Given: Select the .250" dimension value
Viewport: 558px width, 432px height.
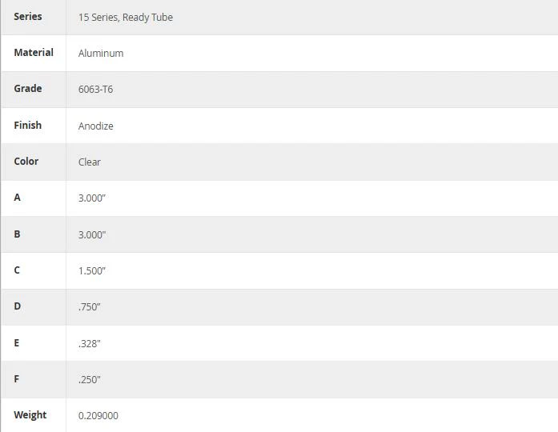Looking at the screenshot, I should click(90, 379).
